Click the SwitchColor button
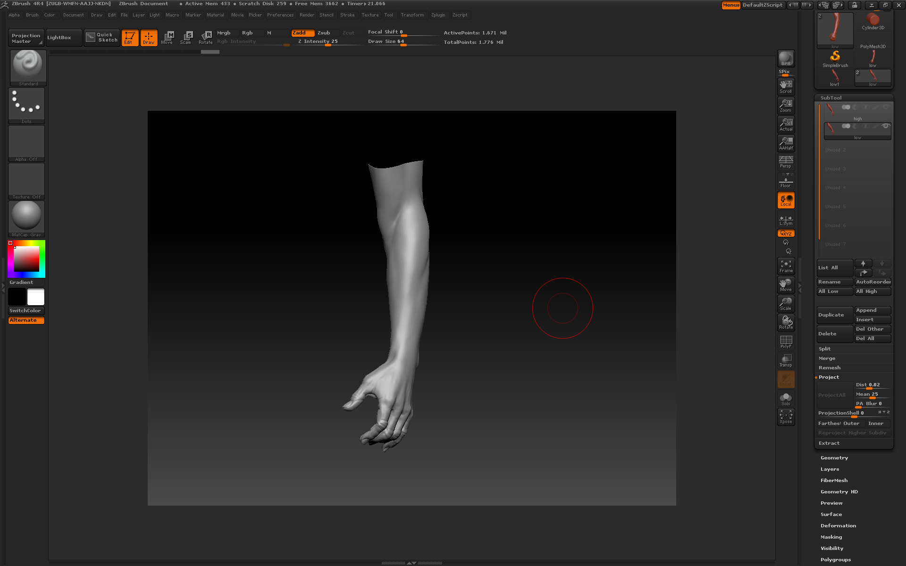The image size is (906, 566). (x=26, y=311)
